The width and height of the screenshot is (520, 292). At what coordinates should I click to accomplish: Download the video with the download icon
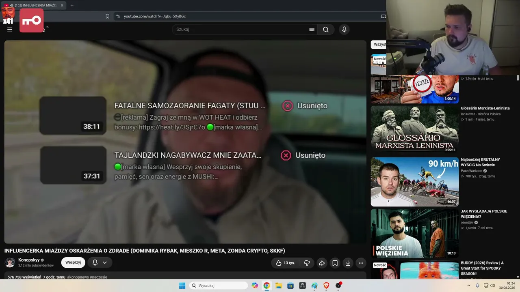click(x=348, y=263)
